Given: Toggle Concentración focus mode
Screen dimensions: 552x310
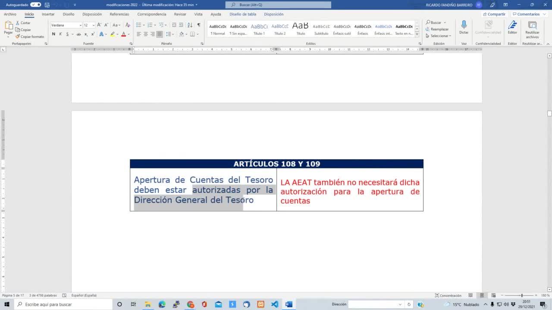Looking at the screenshot, I should click(448, 295).
